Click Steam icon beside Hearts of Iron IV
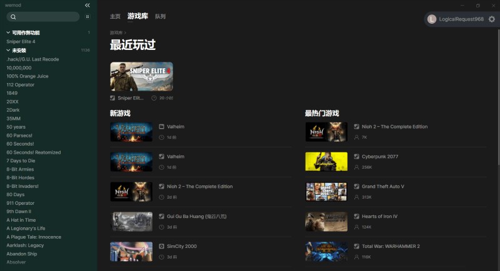This screenshot has height=271, width=500. [x=356, y=217]
